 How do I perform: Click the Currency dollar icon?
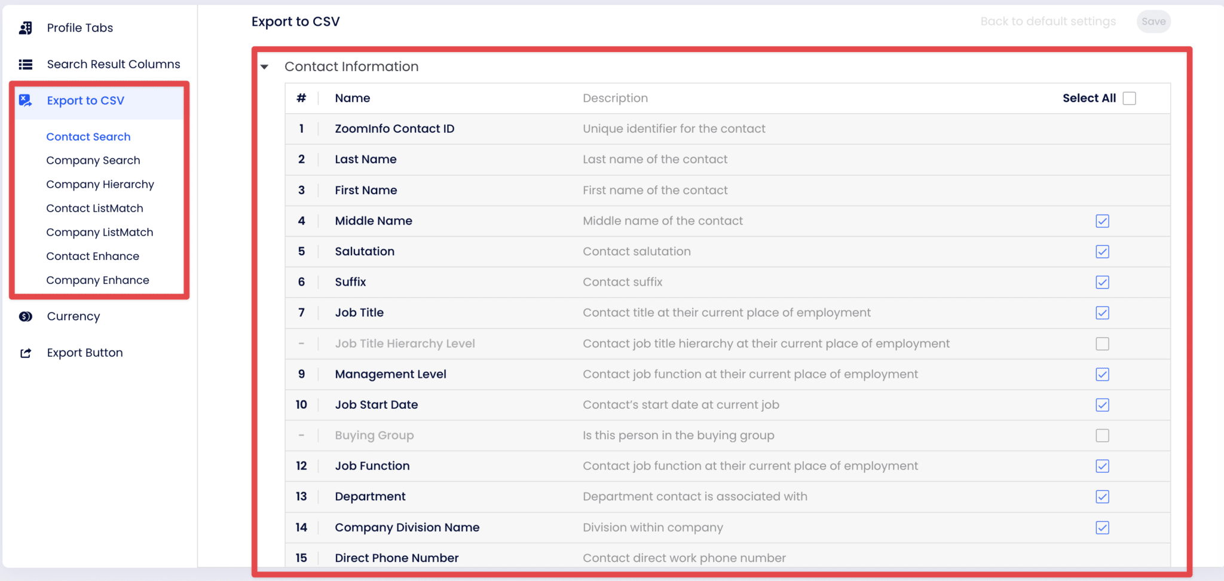tap(25, 316)
